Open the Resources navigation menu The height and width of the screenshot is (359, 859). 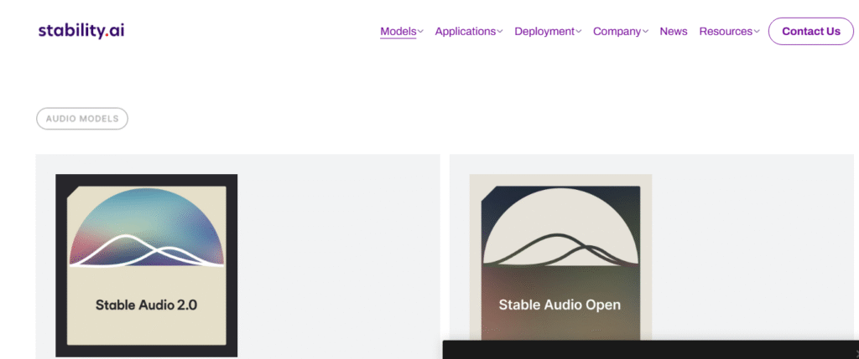(726, 31)
